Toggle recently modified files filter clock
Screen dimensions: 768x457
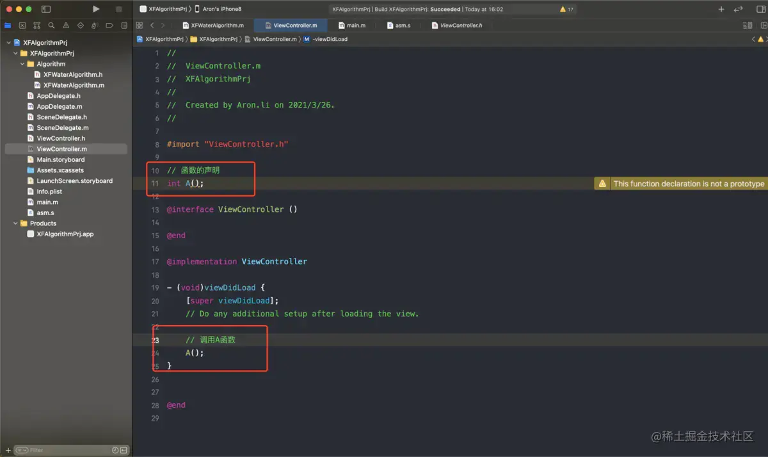(x=115, y=450)
